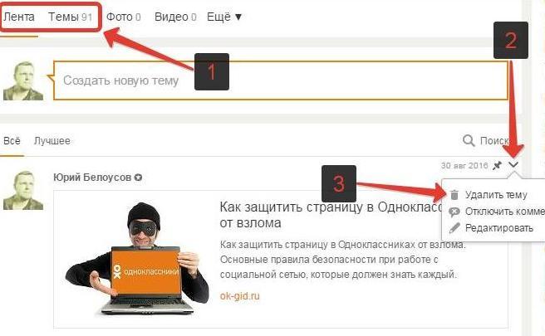This screenshot has width=545, height=336.
Task: Click the Создать новую тему input field
Action: coord(281,80)
